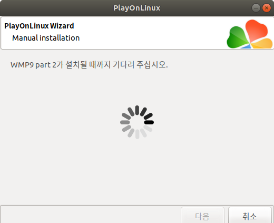Minimize the PlayOnLinux window
This screenshot has height=223, width=274.
pyautogui.click(x=256, y=8)
